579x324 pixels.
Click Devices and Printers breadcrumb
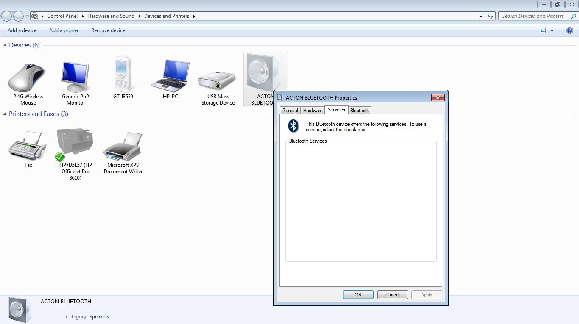167,16
